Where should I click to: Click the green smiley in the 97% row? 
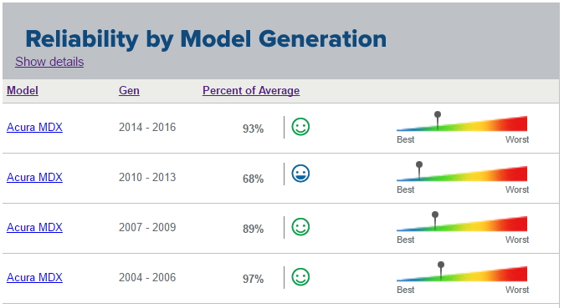pos(300,277)
